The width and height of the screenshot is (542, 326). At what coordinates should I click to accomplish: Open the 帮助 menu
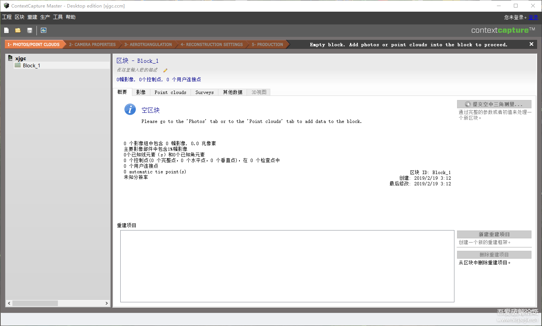(x=71, y=17)
